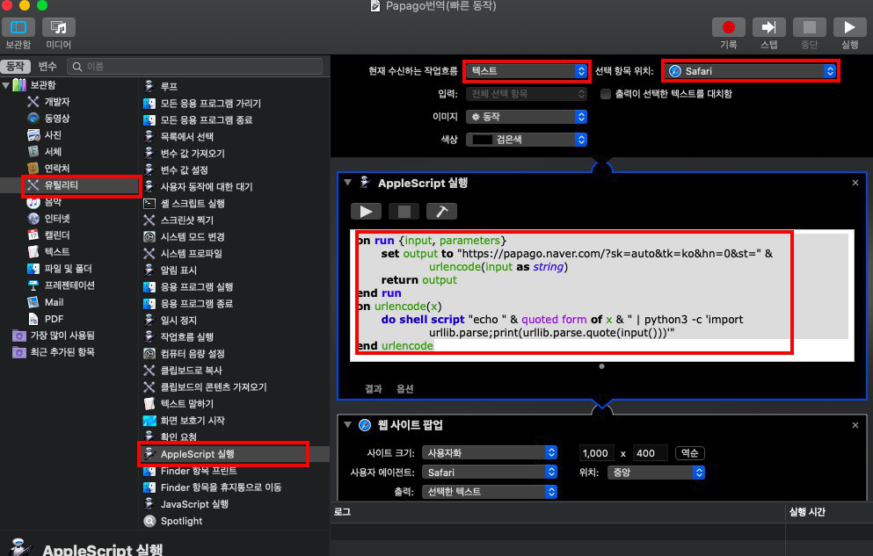Select PDF category in library
Image resolution: width=873 pixels, height=556 pixels.
(54, 319)
